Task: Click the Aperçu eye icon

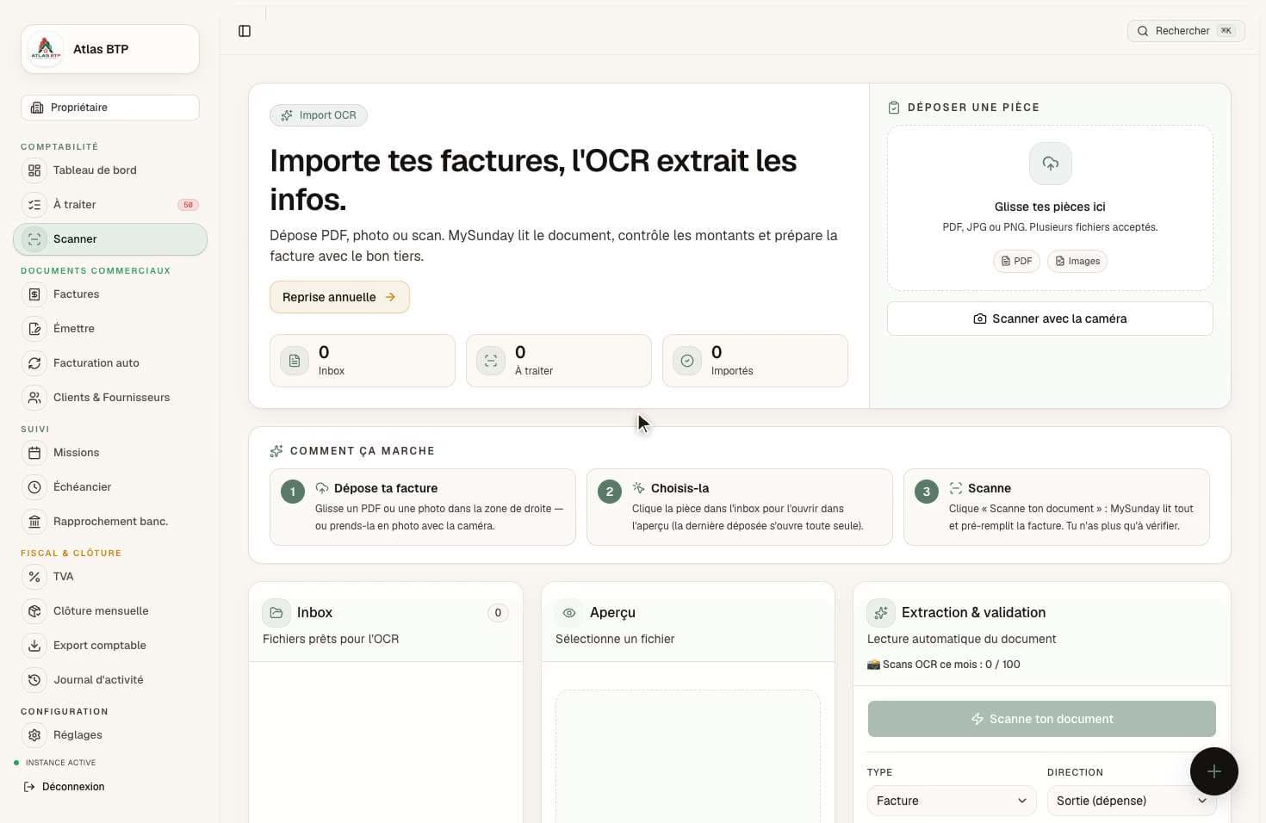Action: (x=569, y=613)
